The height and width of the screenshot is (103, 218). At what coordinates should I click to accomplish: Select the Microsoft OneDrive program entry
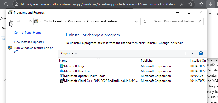click(77, 71)
